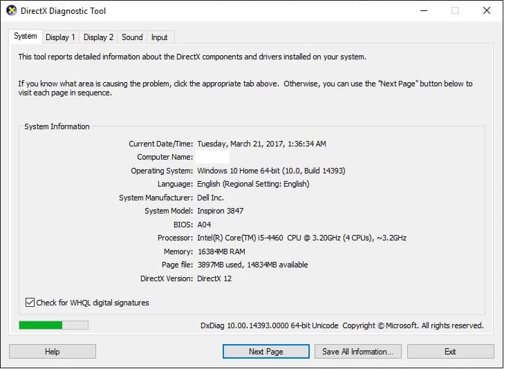Click the blank Computer Name field
The height and width of the screenshot is (369, 511).
click(x=212, y=158)
